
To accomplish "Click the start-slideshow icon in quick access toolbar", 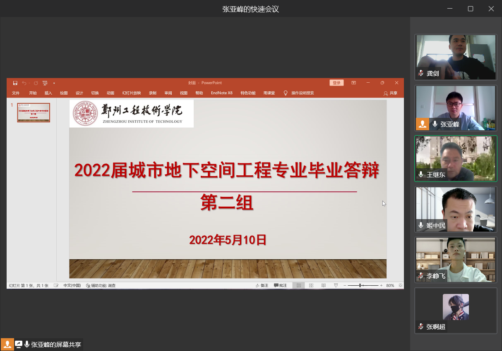I will pos(45,83).
